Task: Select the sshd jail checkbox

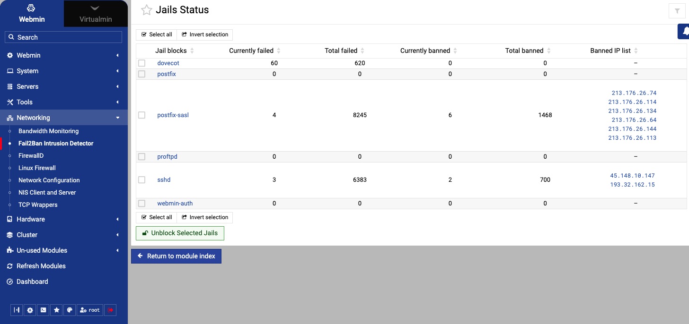Action: pyautogui.click(x=141, y=180)
